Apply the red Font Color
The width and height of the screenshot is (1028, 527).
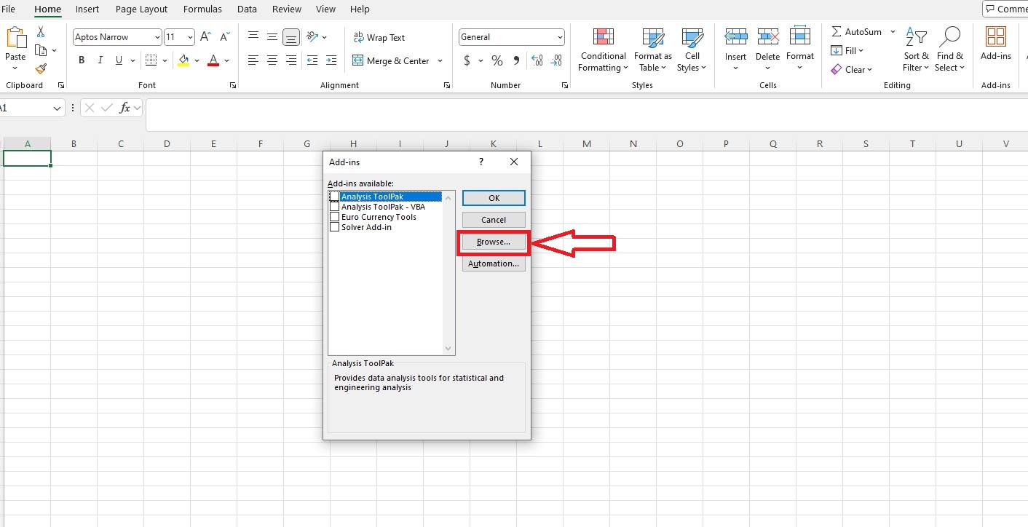click(x=213, y=60)
